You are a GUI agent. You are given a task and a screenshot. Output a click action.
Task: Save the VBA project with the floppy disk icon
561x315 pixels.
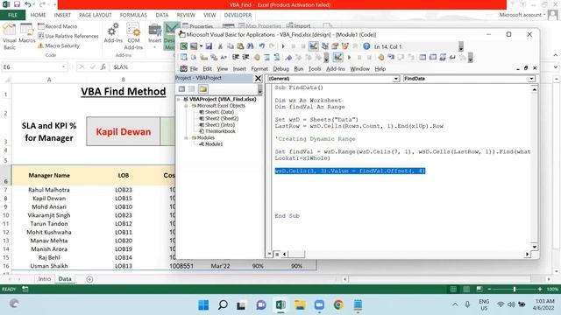(x=209, y=46)
